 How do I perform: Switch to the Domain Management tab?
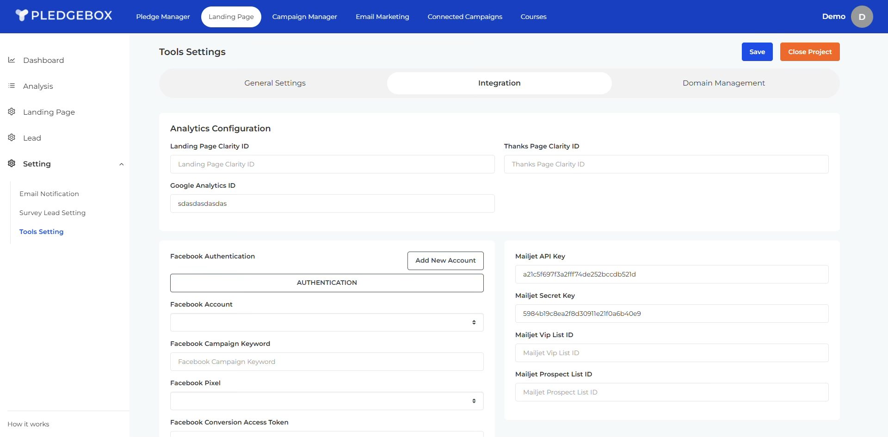click(724, 83)
